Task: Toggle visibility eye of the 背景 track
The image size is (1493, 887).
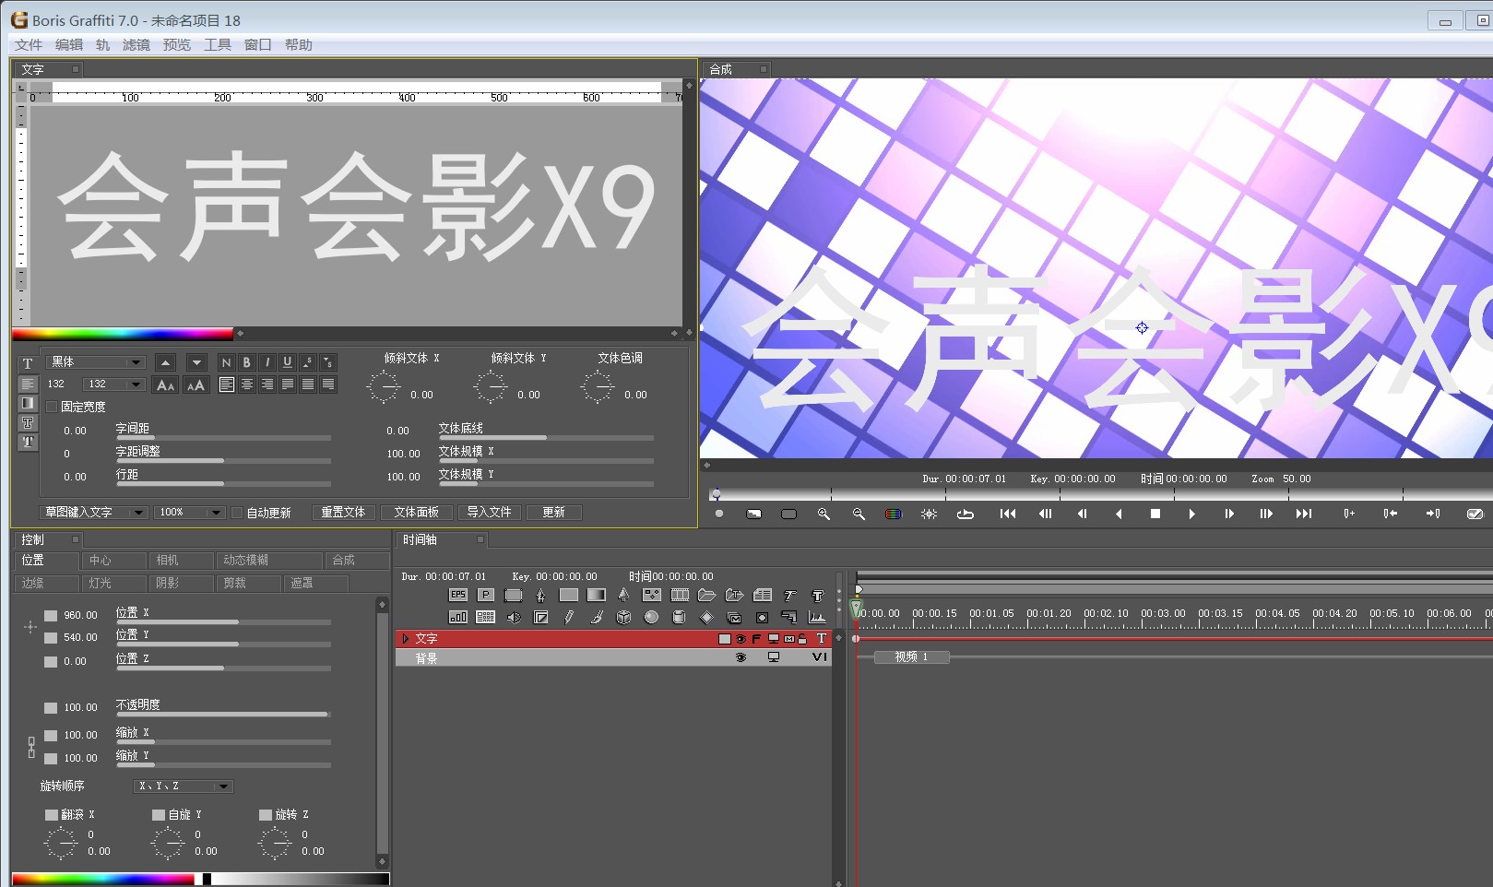Action: coord(741,658)
